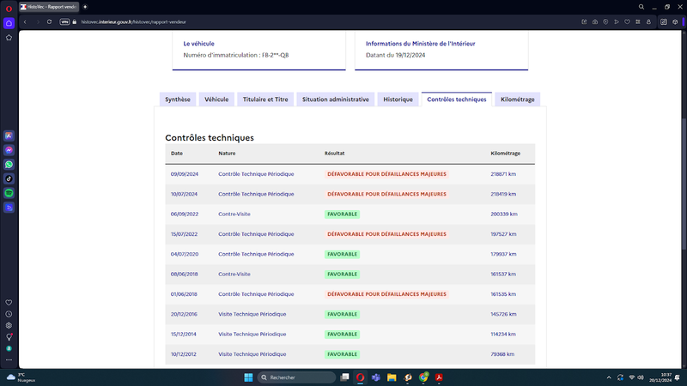This screenshot has height=386, width=687.
Task: Search open tabs with magnifier icon
Action: coord(641,7)
